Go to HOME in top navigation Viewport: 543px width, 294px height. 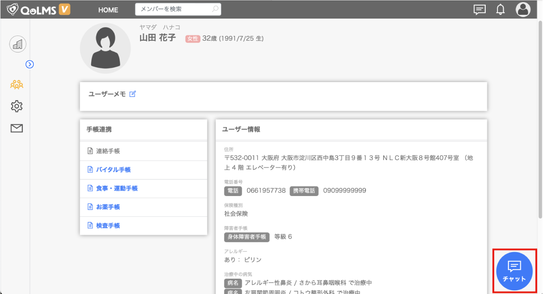pyautogui.click(x=108, y=10)
